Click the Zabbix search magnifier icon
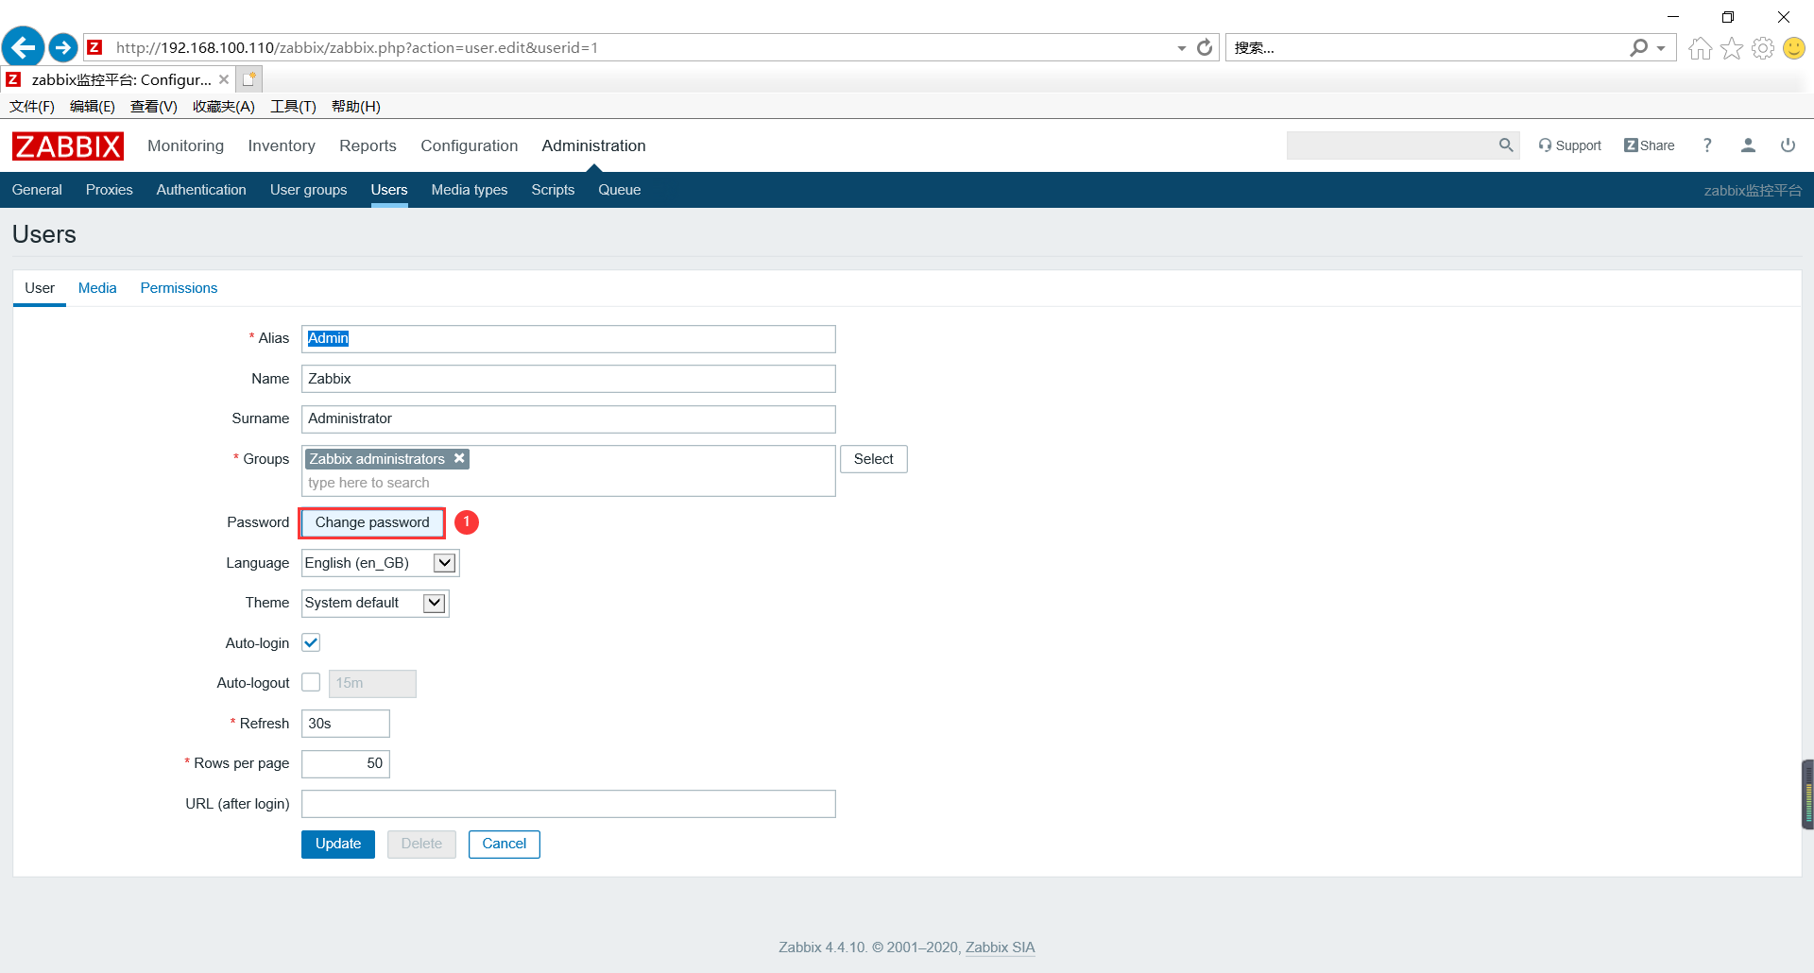1814x973 pixels. pos(1506,145)
